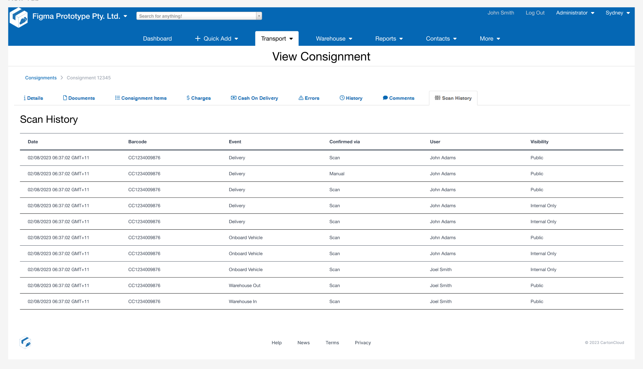Click the Consignment Items list icon

[x=117, y=98]
